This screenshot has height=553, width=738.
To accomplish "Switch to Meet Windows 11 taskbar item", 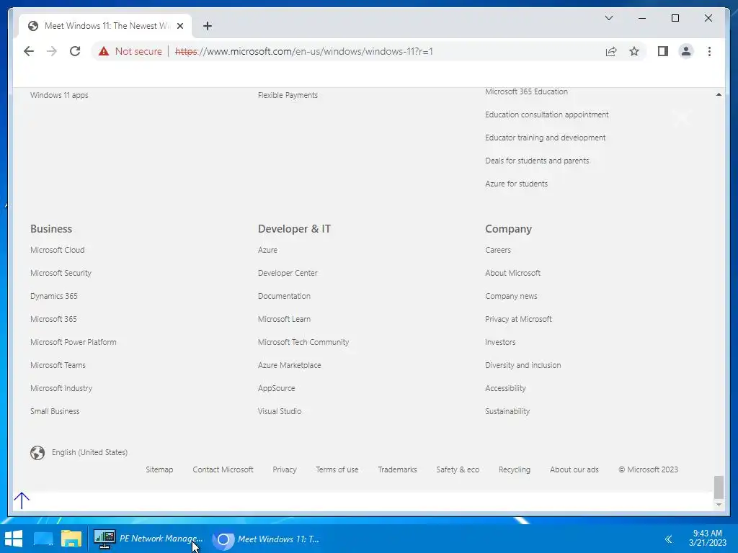I will click(x=267, y=539).
